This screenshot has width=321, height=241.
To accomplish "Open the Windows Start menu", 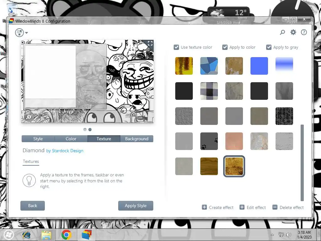I will coord(8,235).
